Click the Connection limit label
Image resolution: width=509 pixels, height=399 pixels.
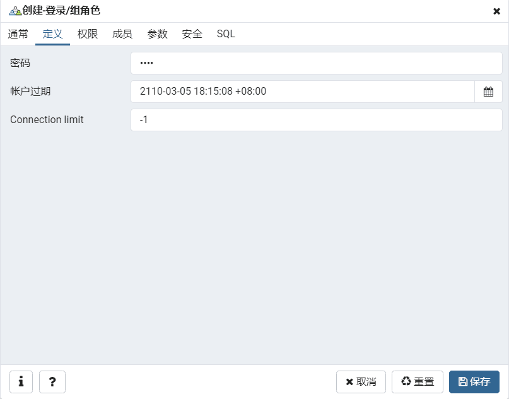tap(47, 119)
